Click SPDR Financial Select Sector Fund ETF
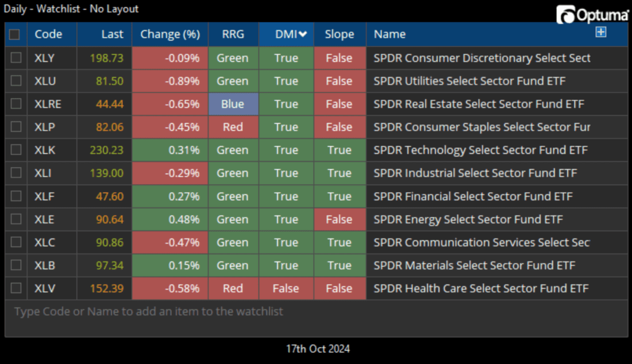Image resolution: width=632 pixels, height=364 pixels. tap(473, 196)
